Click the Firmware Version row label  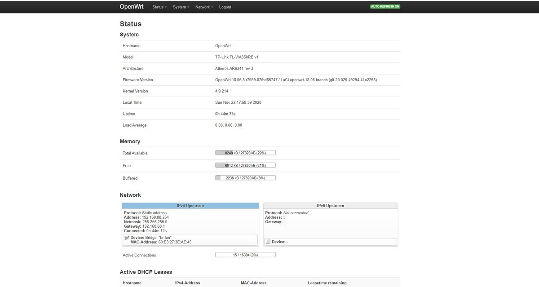click(x=138, y=80)
